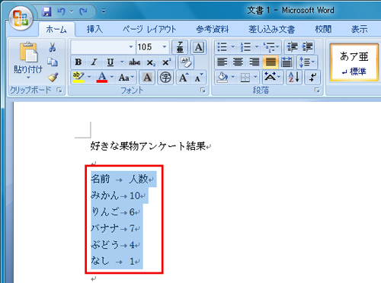Clear formatting with the eraser icon
381x283 pixels.
point(186,62)
